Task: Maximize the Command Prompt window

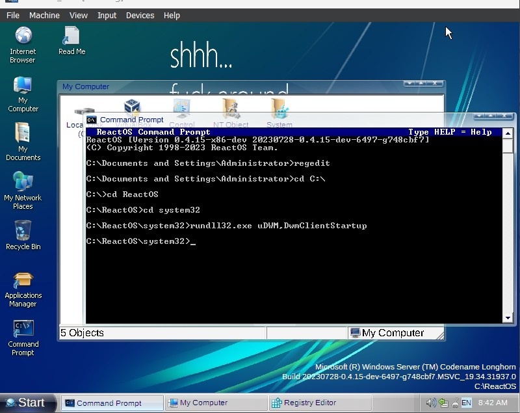Action: click(491, 116)
